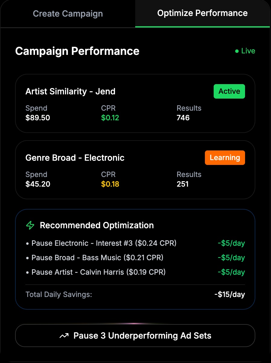Click the $89.50 spend amount

point(38,118)
